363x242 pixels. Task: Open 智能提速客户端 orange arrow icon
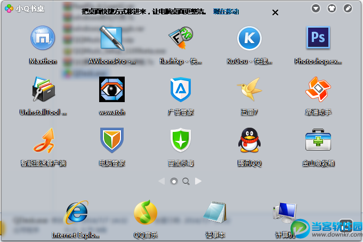coord(43,140)
